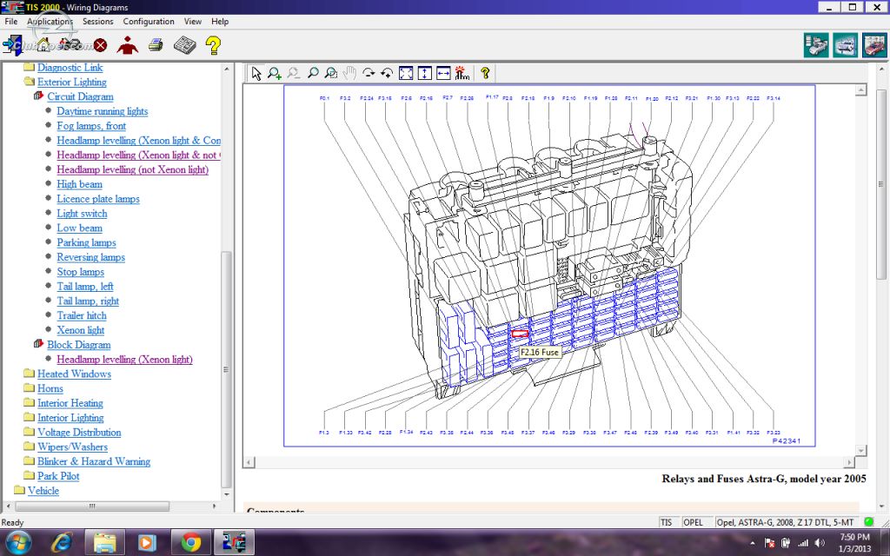
Task: Open the Applications menu
Action: (50, 21)
